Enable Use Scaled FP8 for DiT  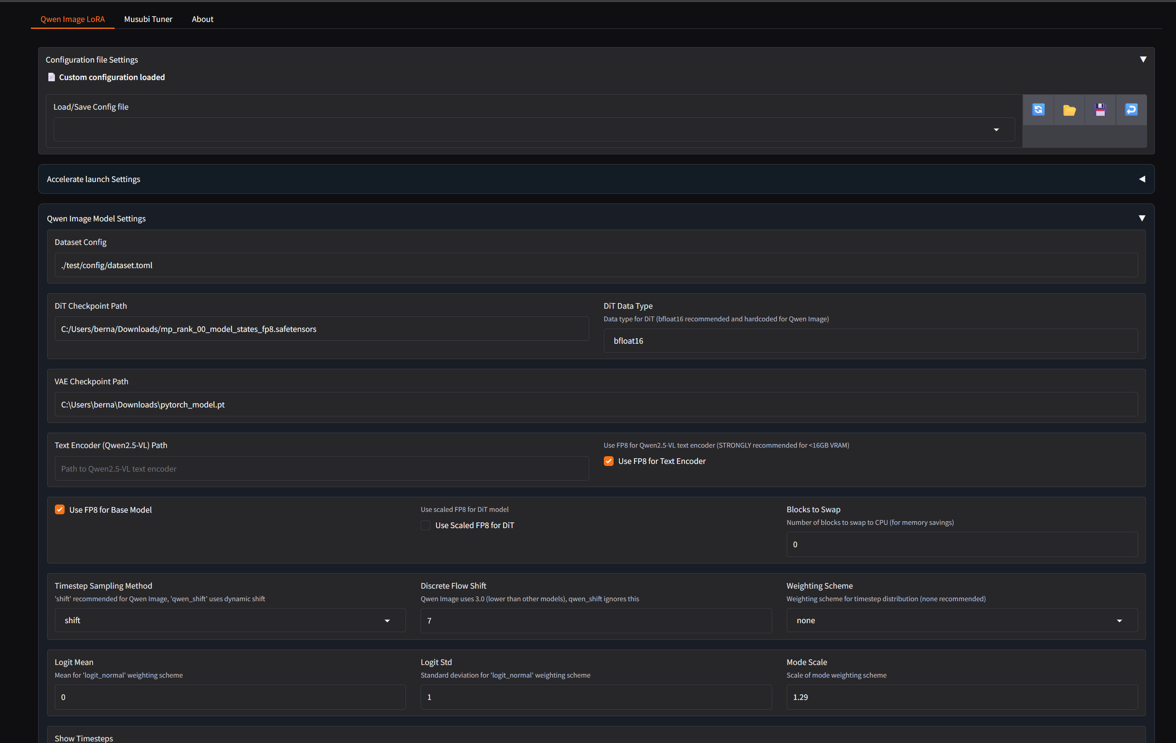point(425,525)
